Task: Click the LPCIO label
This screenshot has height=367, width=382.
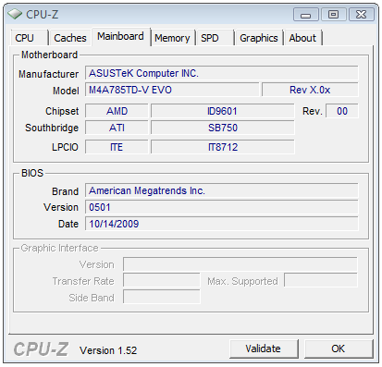Action: coord(65,147)
